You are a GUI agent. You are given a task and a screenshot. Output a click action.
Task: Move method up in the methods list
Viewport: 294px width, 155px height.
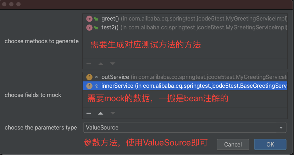click(101, 64)
